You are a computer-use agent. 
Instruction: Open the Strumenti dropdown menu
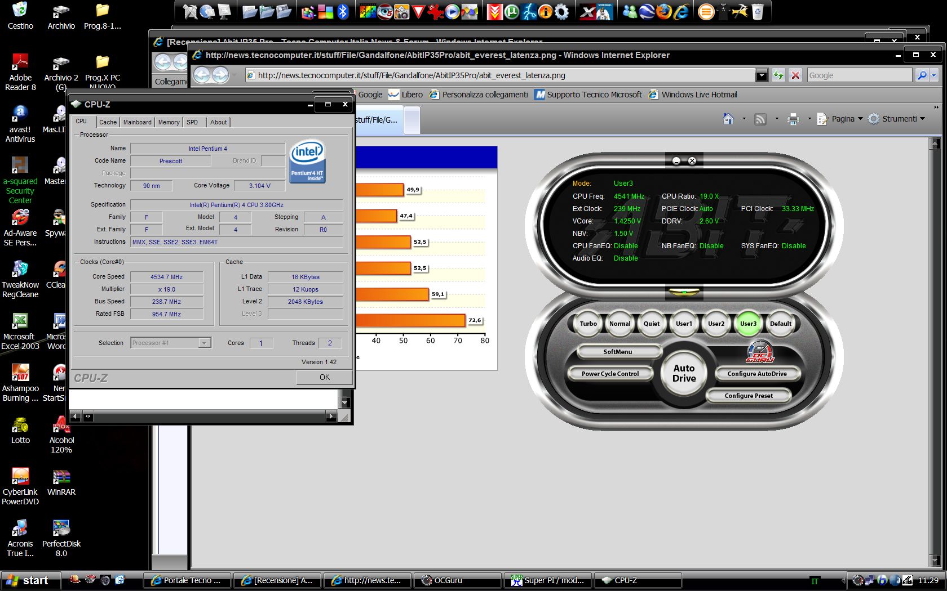coord(897,119)
